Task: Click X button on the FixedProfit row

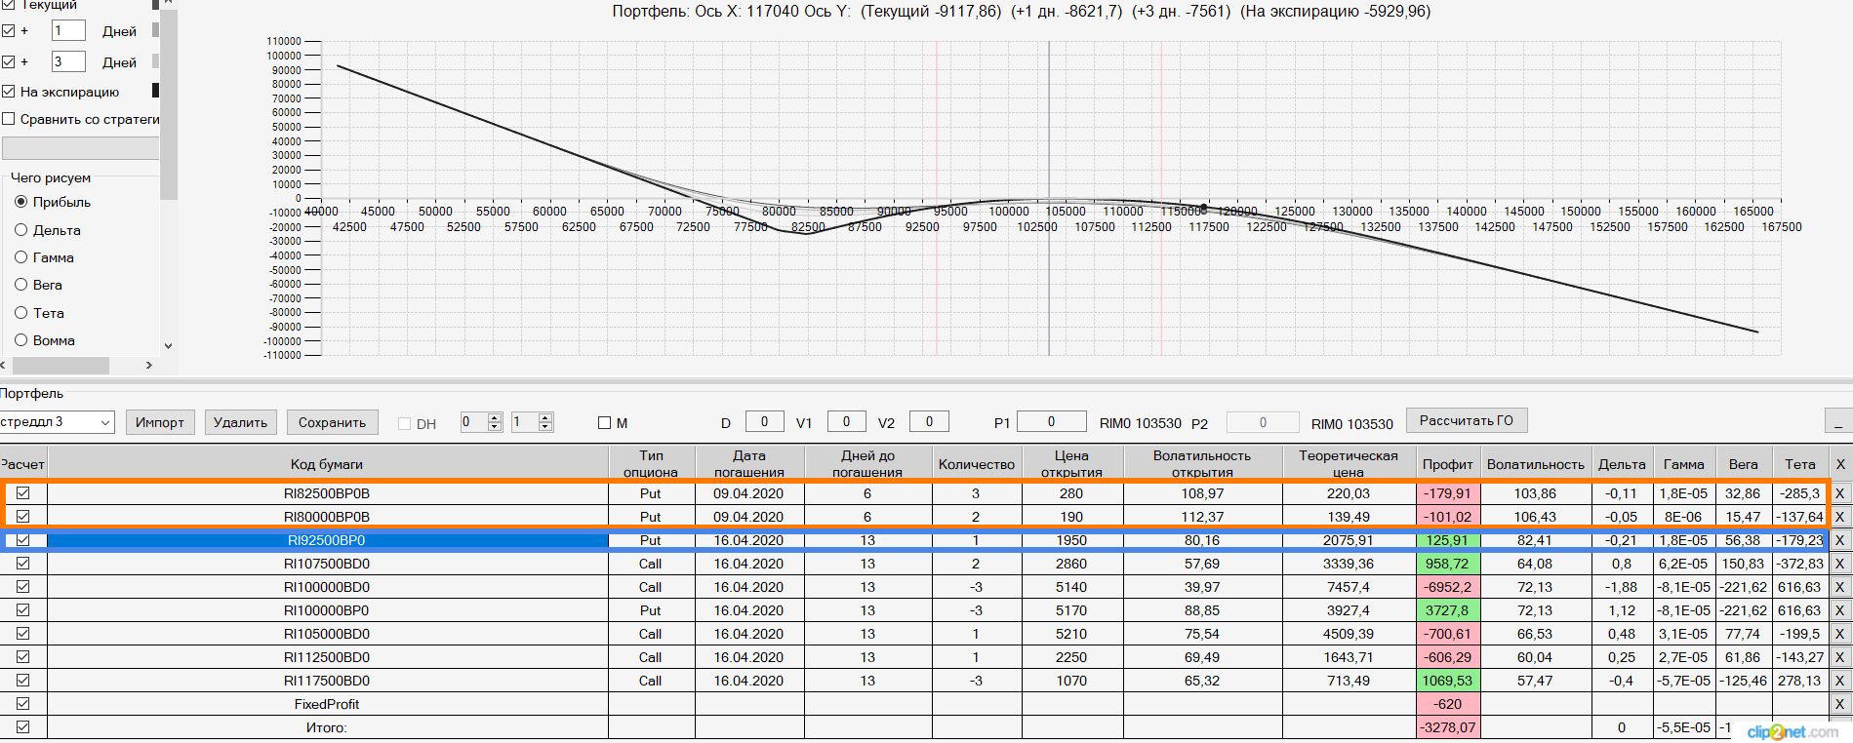Action: click(1839, 704)
